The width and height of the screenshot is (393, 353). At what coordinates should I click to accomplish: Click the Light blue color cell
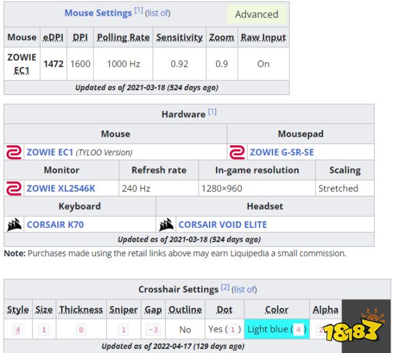point(276,329)
